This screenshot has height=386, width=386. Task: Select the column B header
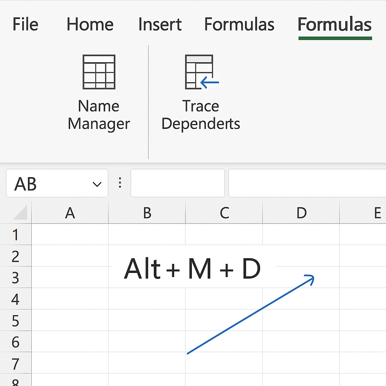point(147,213)
